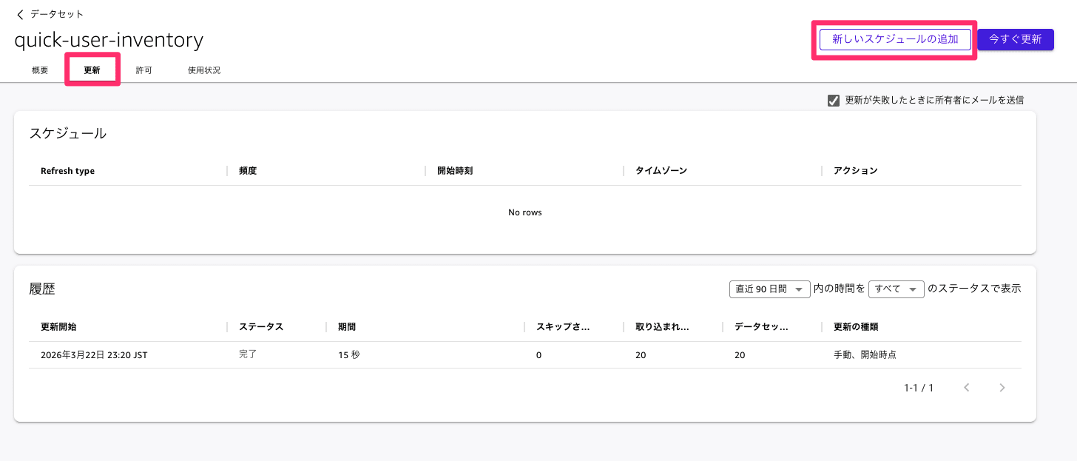Enable email notification for failed refreshes
Viewport: 1077px width, 461px height.
pos(834,100)
